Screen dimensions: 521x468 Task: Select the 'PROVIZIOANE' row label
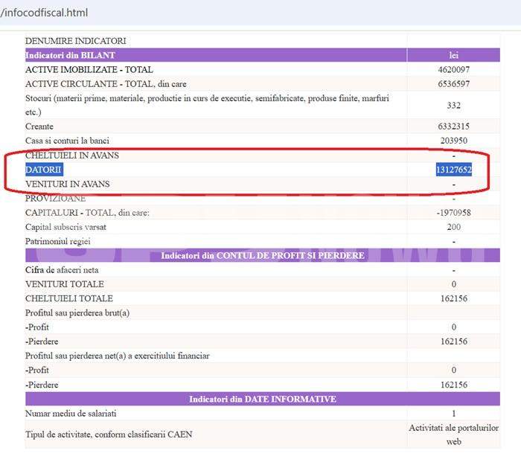(56, 199)
